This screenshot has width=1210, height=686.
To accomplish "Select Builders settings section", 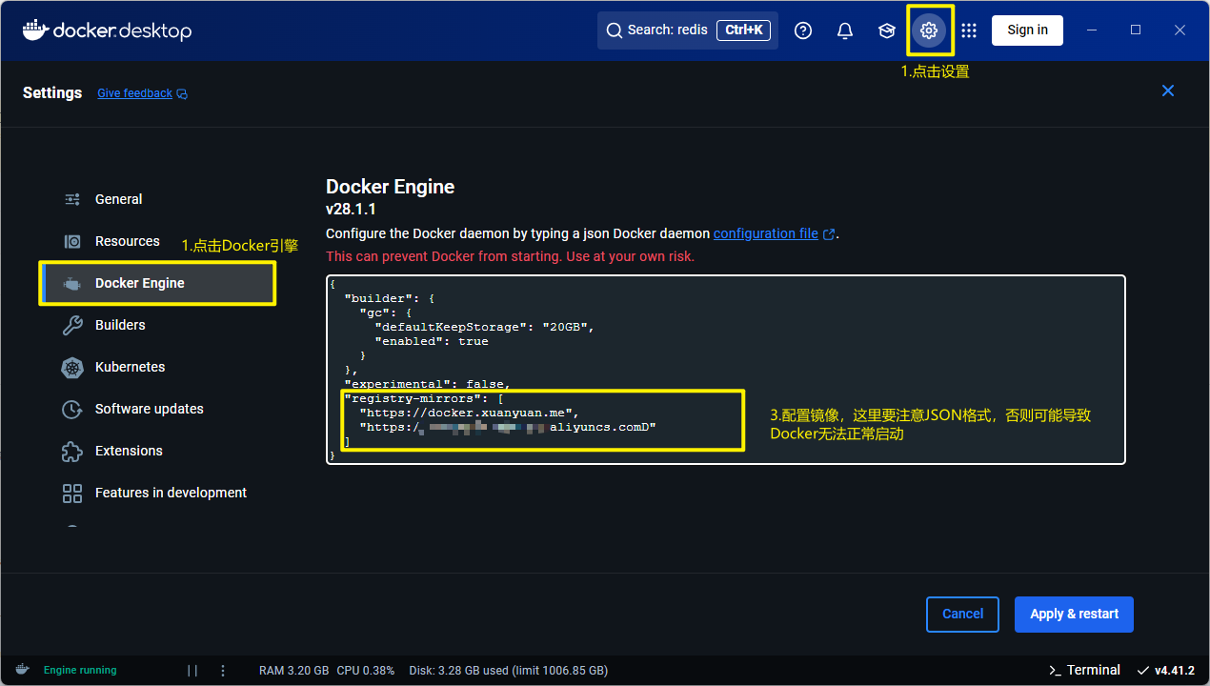I will point(158,325).
